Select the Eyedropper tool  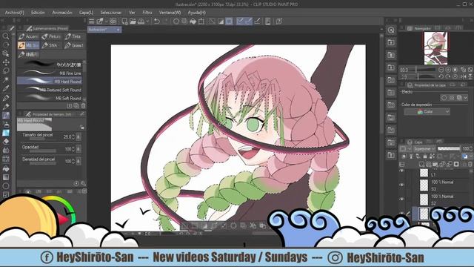tap(6, 89)
